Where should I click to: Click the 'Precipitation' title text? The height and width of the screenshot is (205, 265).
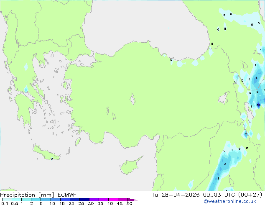click(18, 195)
